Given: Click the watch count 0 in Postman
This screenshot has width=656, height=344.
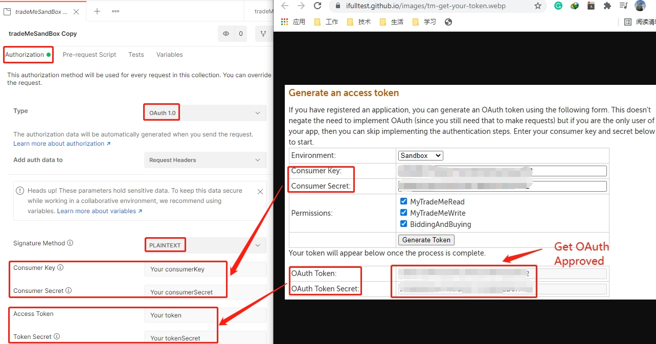Looking at the screenshot, I should (x=241, y=34).
